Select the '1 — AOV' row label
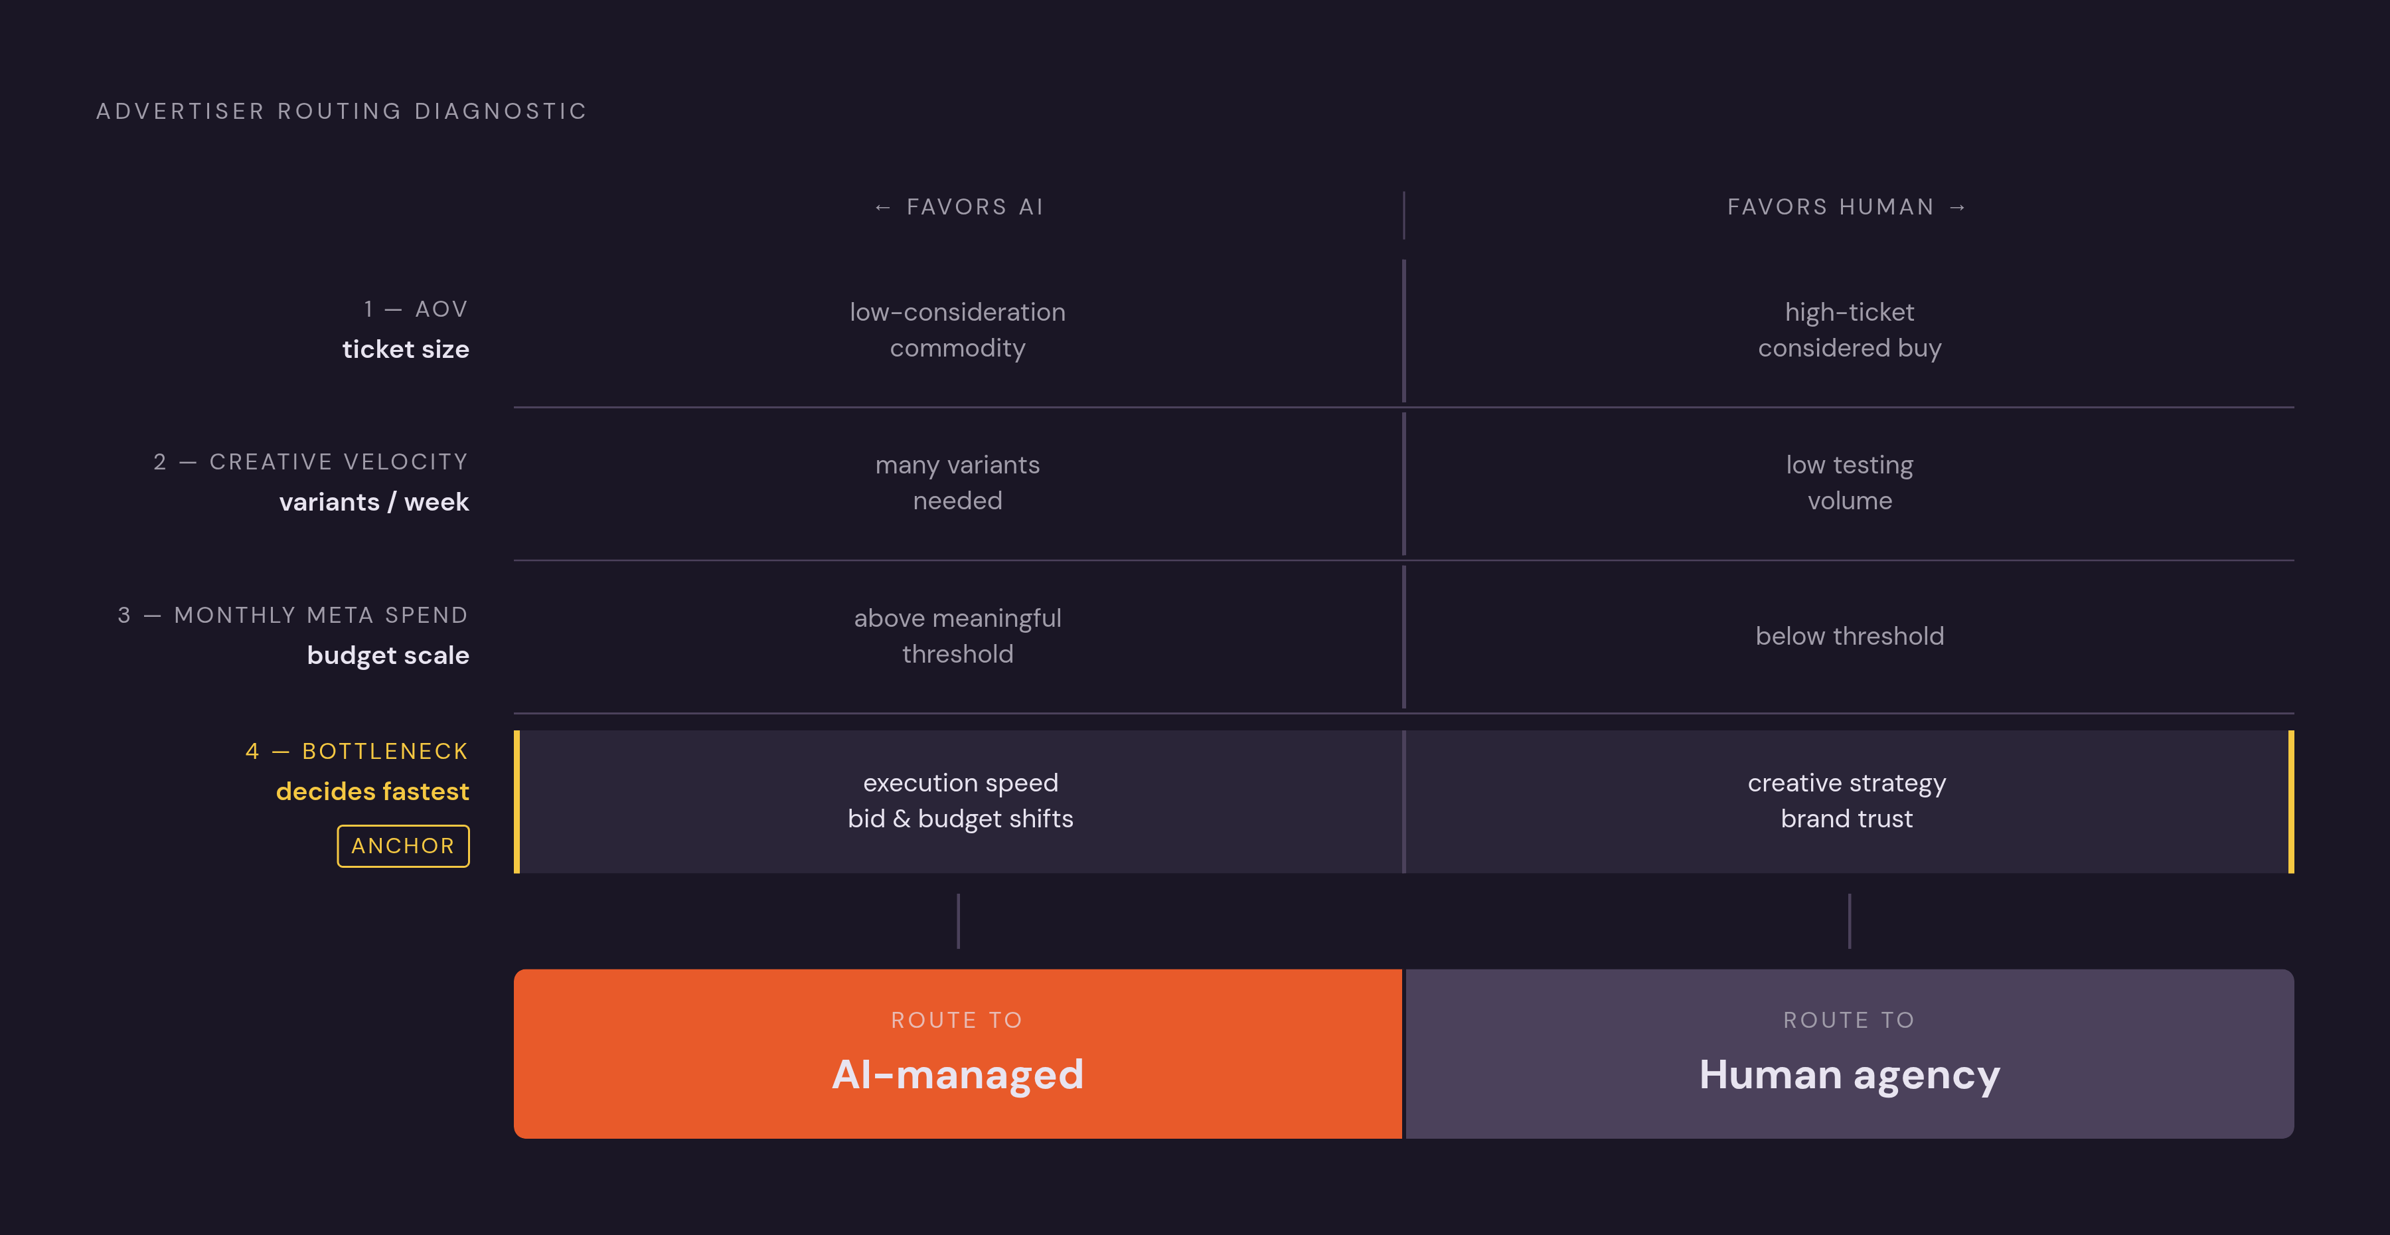2390x1235 pixels. pyautogui.click(x=416, y=309)
